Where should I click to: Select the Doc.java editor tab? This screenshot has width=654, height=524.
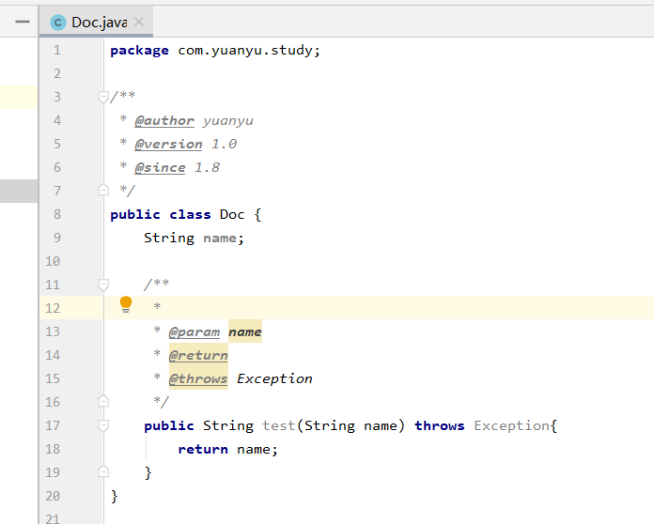96,22
